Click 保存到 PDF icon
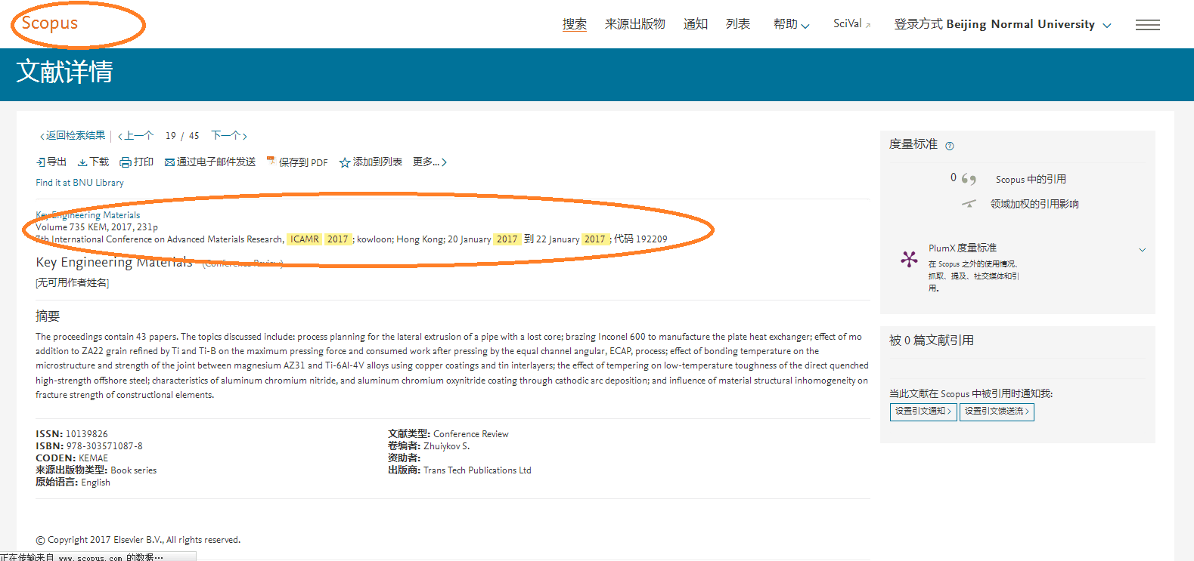Screen dimensions: 1194x561 click(x=271, y=162)
